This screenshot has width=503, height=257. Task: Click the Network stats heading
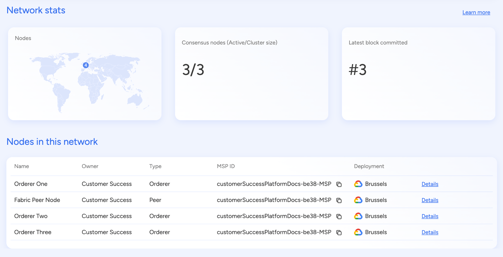tap(36, 10)
